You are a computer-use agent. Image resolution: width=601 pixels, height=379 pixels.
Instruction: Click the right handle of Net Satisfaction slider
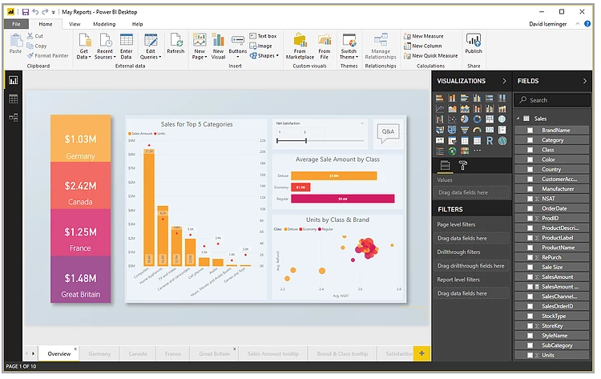[306, 141]
